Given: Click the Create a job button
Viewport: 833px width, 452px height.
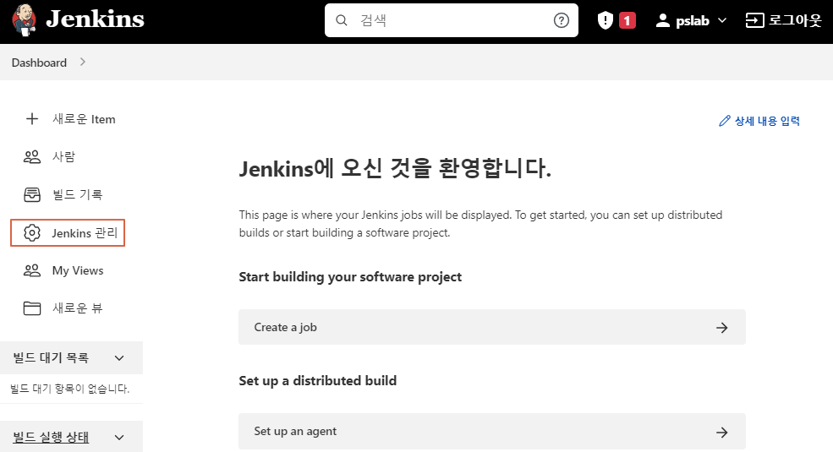Looking at the screenshot, I should tap(492, 327).
